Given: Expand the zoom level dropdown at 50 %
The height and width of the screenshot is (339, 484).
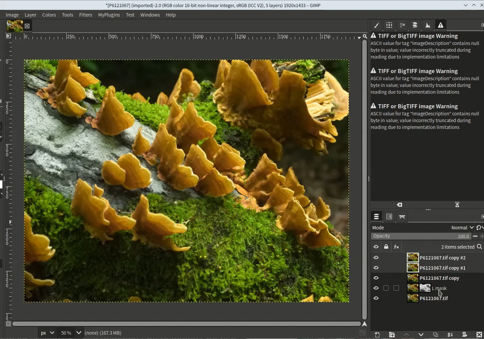Looking at the screenshot, I should [79, 333].
